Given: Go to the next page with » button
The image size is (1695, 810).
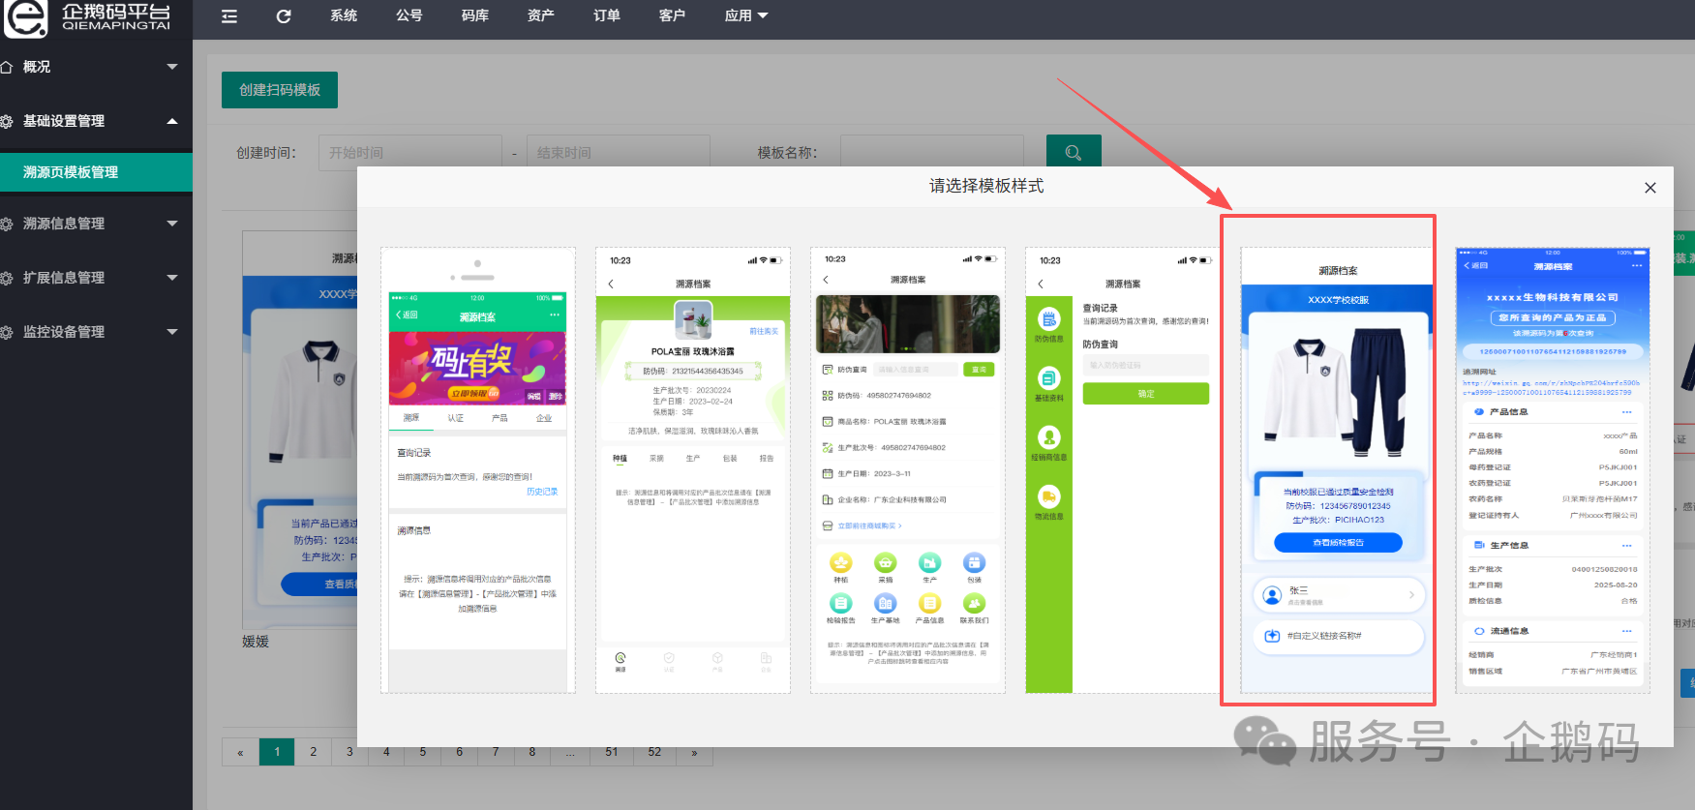Looking at the screenshot, I should (694, 752).
